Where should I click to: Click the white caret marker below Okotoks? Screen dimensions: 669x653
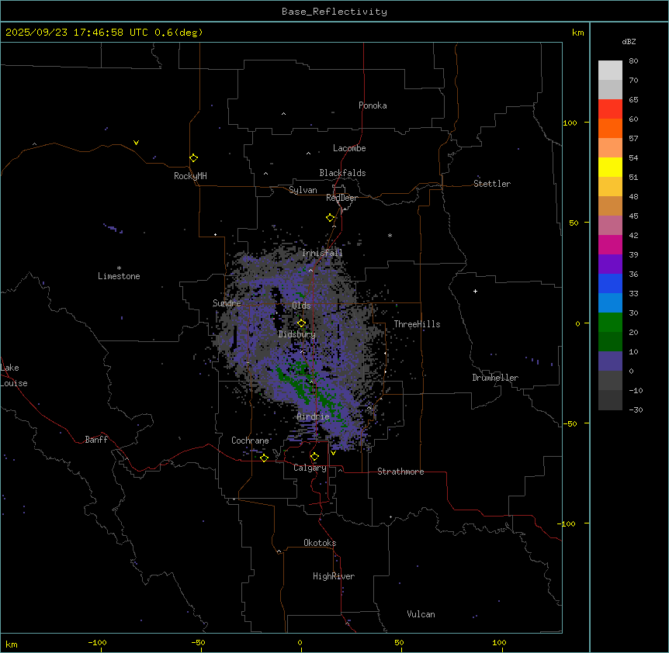(279, 551)
